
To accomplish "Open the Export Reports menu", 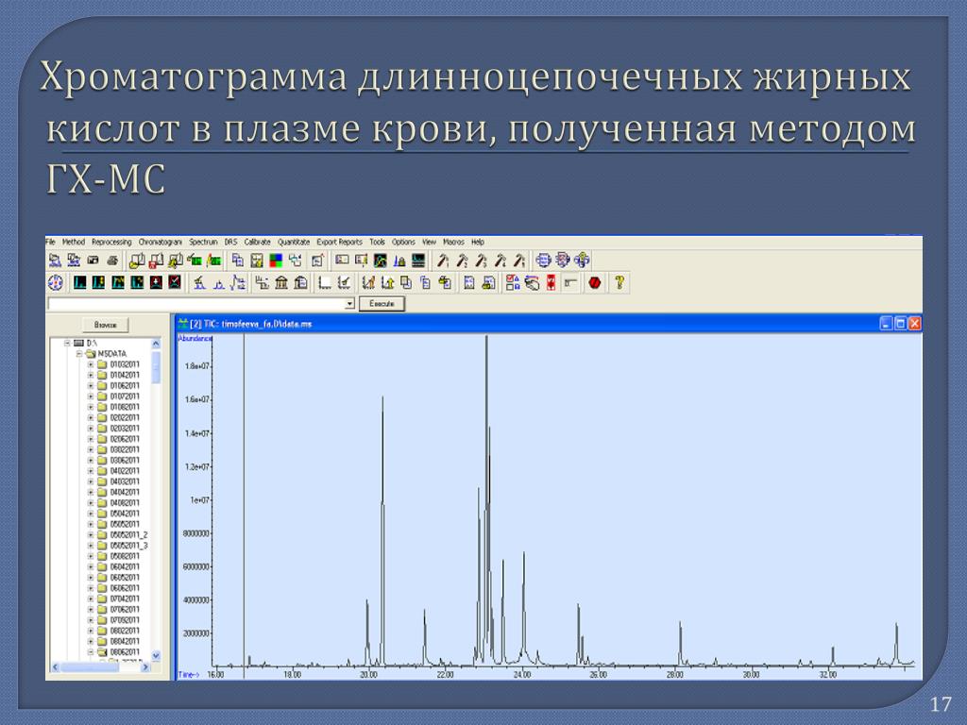I will (339, 243).
